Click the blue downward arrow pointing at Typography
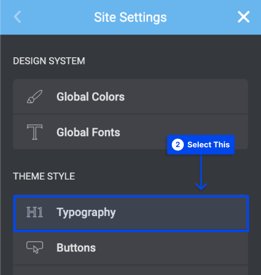Viewport: 261px width, 275px height. [201, 172]
